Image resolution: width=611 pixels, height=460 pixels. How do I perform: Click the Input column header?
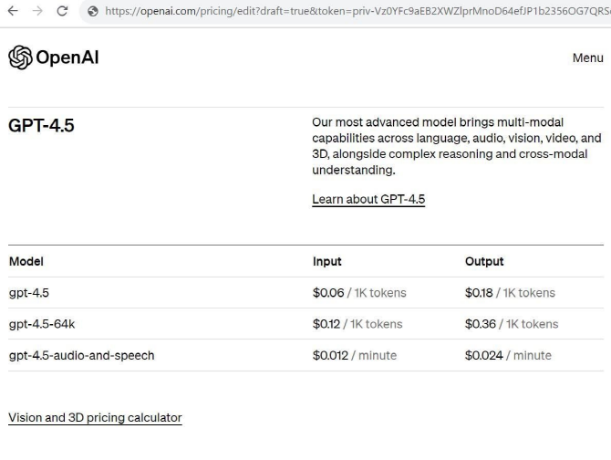click(327, 261)
